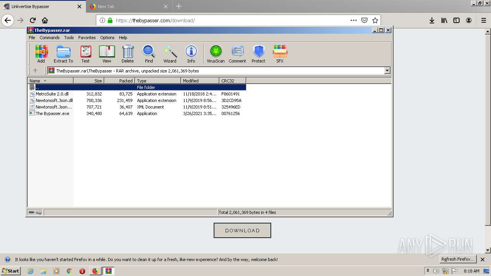Open Google Chrome from the taskbar

click(x=69, y=271)
